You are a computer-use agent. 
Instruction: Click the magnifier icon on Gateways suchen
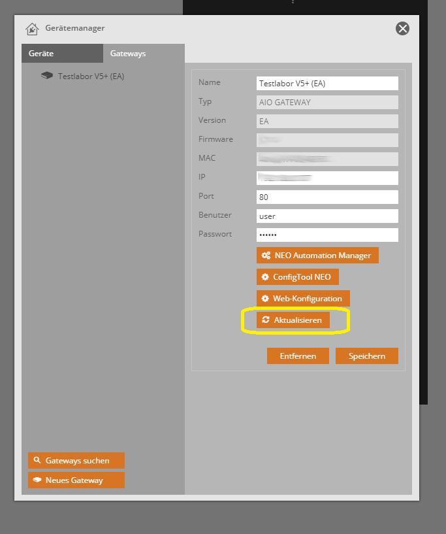click(37, 461)
